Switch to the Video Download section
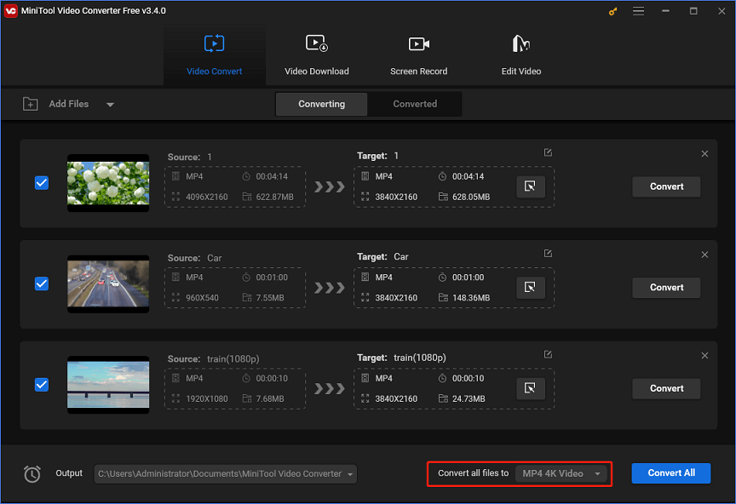Screen dimensions: 736x504 tap(316, 53)
